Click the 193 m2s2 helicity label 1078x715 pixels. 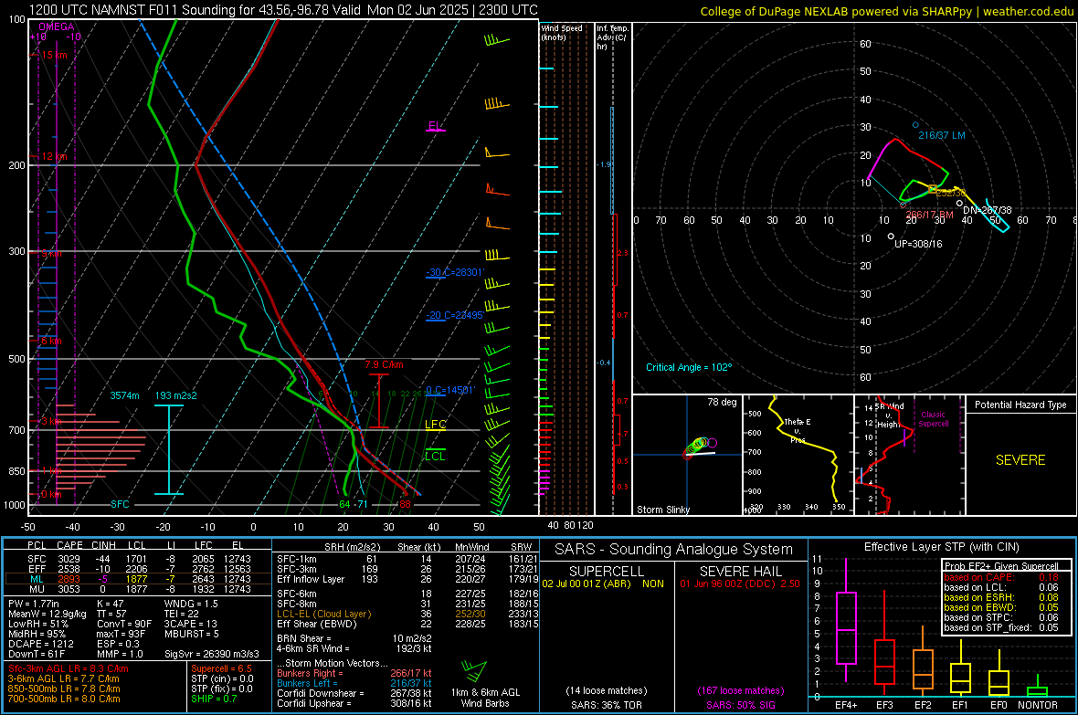tap(176, 396)
